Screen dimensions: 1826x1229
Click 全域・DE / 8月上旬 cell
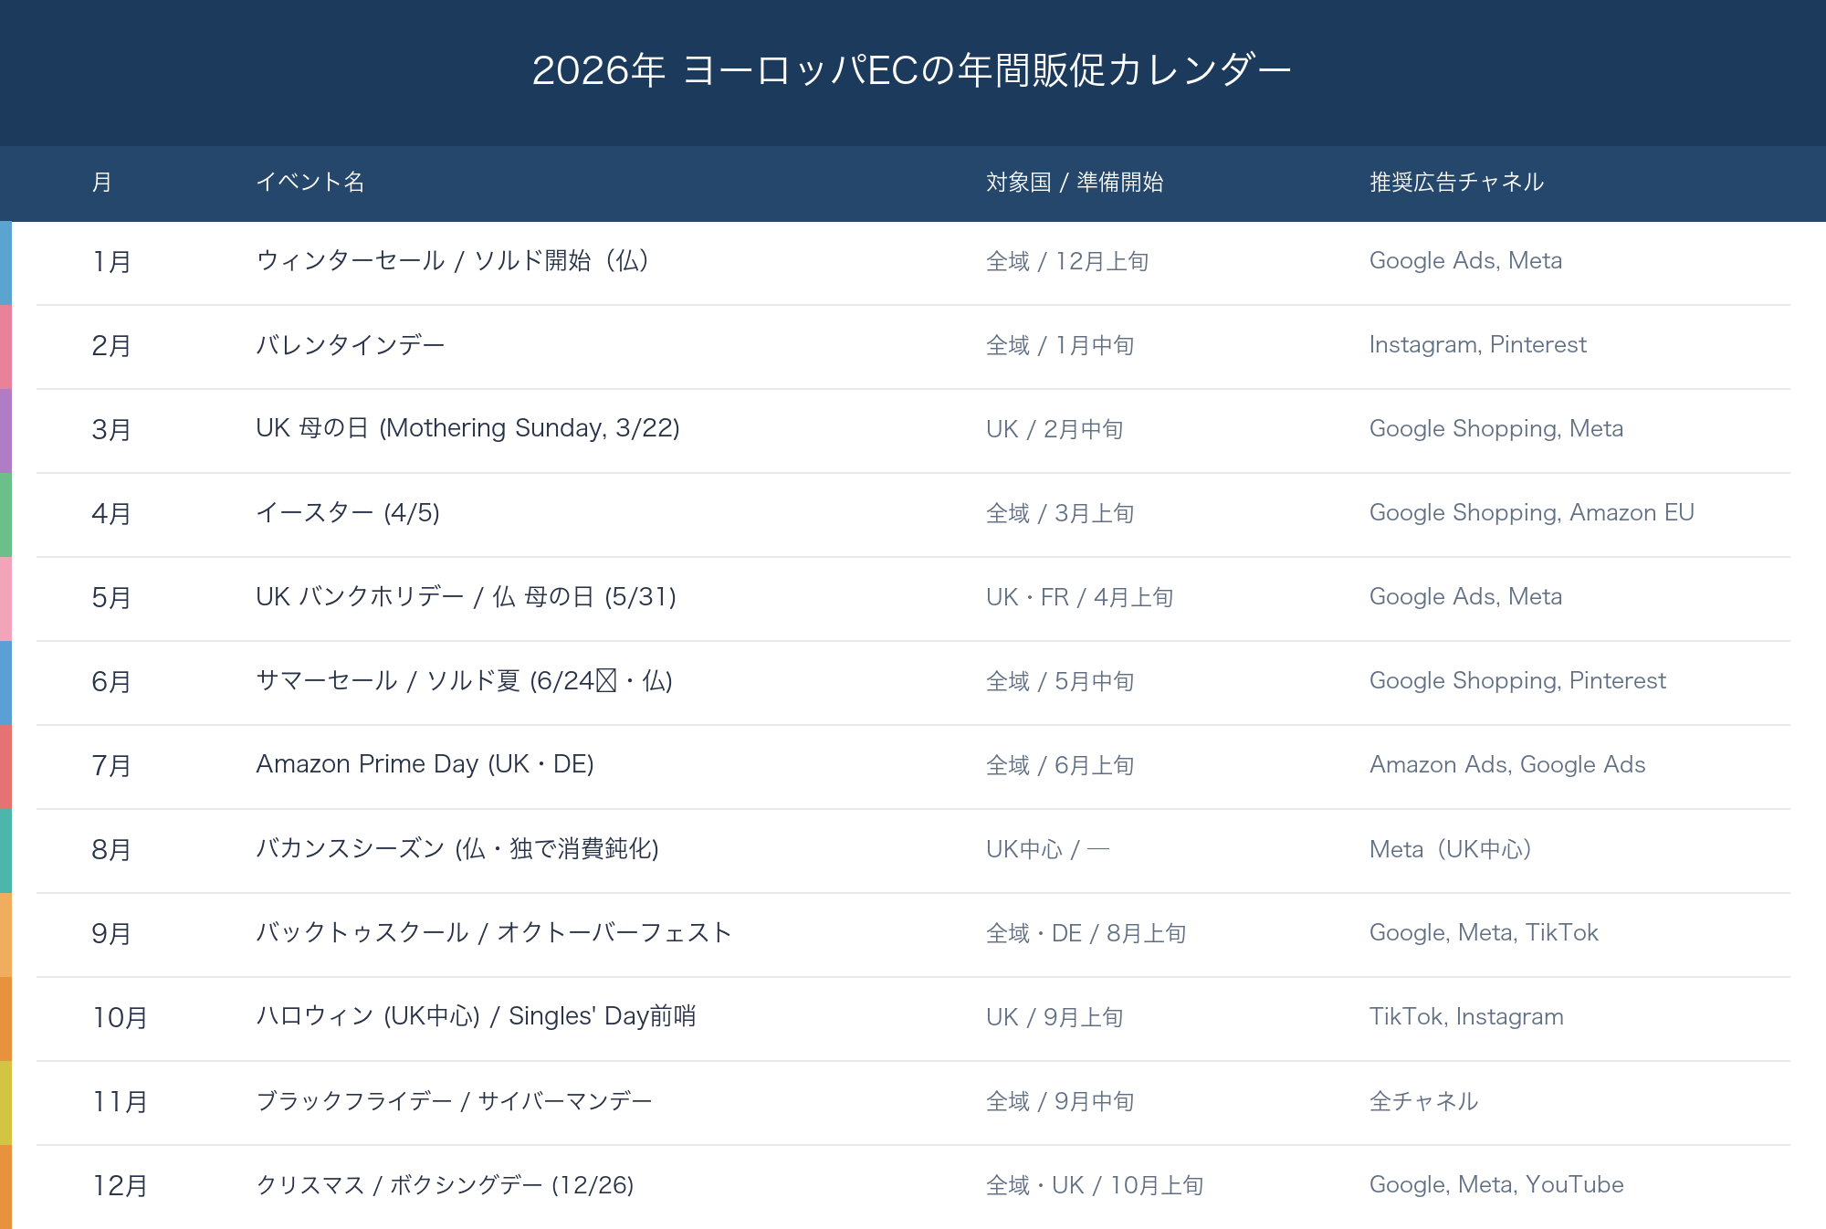click(1086, 934)
